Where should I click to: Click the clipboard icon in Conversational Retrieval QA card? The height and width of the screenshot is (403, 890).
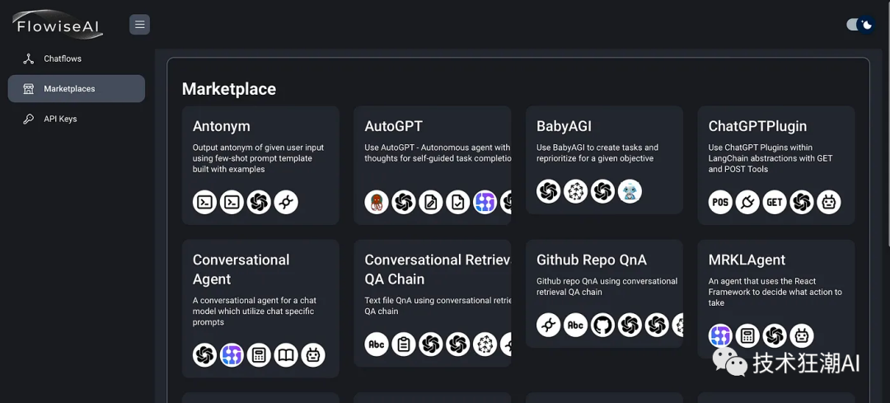coord(404,344)
